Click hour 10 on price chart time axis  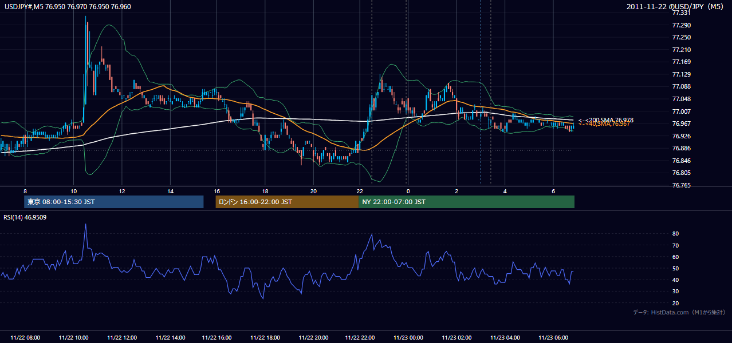73,191
